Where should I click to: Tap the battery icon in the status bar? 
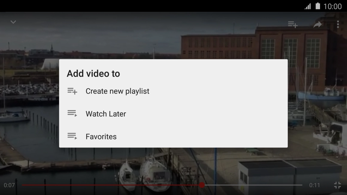pyautogui.click(x=318, y=6)
